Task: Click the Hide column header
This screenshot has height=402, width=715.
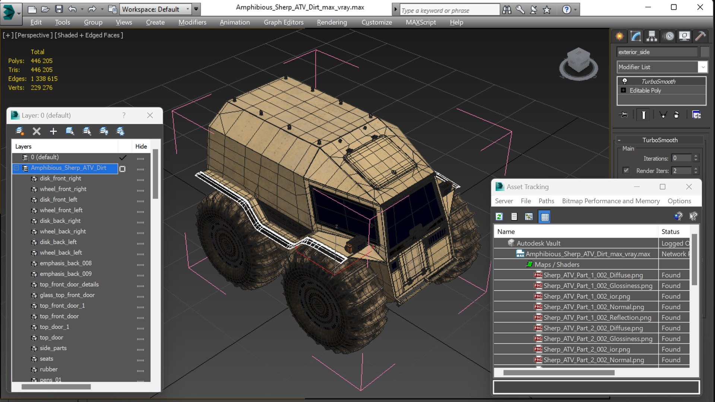Action: tap(141, 146)
